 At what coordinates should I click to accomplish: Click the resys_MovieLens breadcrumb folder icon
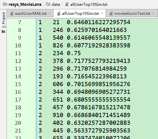[x=5, y=4]
